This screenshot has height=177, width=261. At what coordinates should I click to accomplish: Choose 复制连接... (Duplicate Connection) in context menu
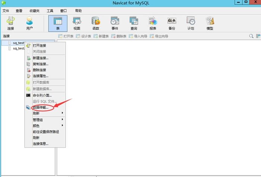(45, 64)
